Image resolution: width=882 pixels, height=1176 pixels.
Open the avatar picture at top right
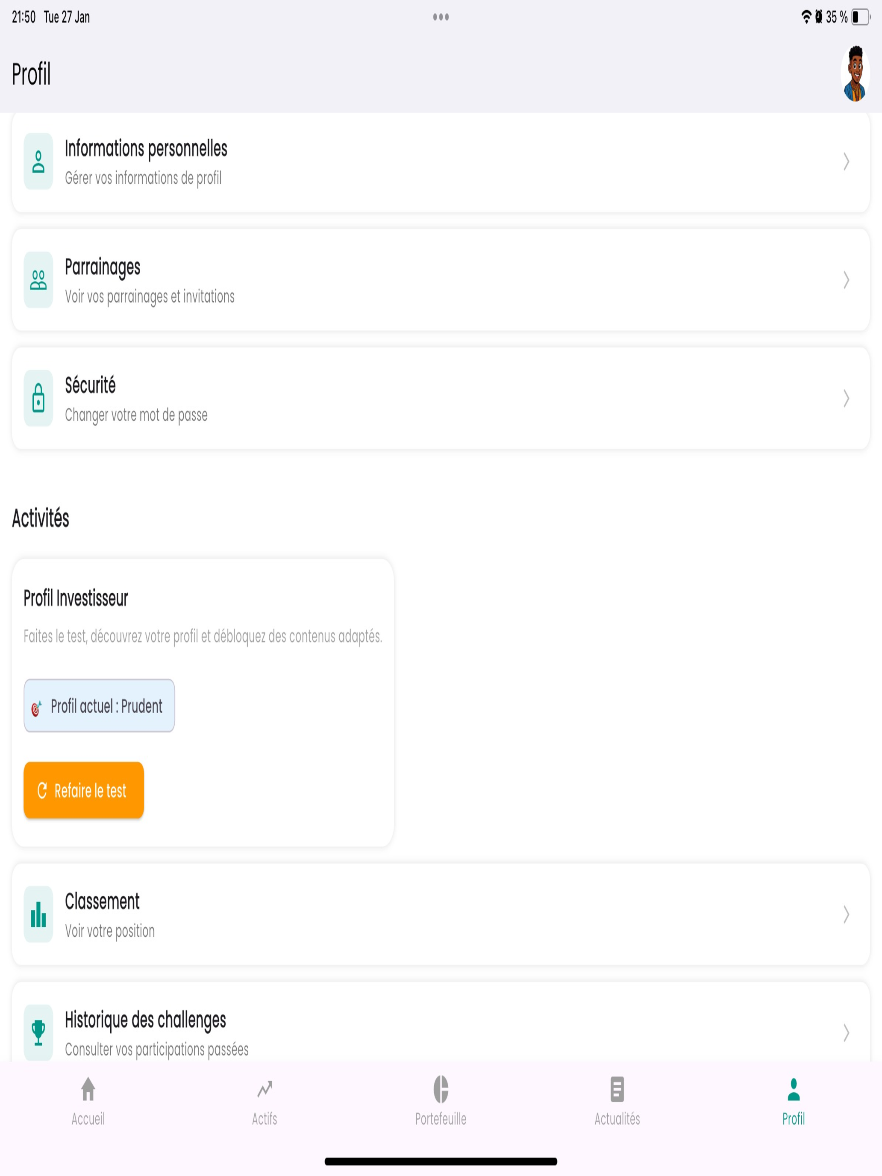click(855, 74)
